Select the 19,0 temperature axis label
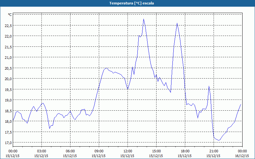Viewport: 255px width, 159px height. [x=8, y=100]
